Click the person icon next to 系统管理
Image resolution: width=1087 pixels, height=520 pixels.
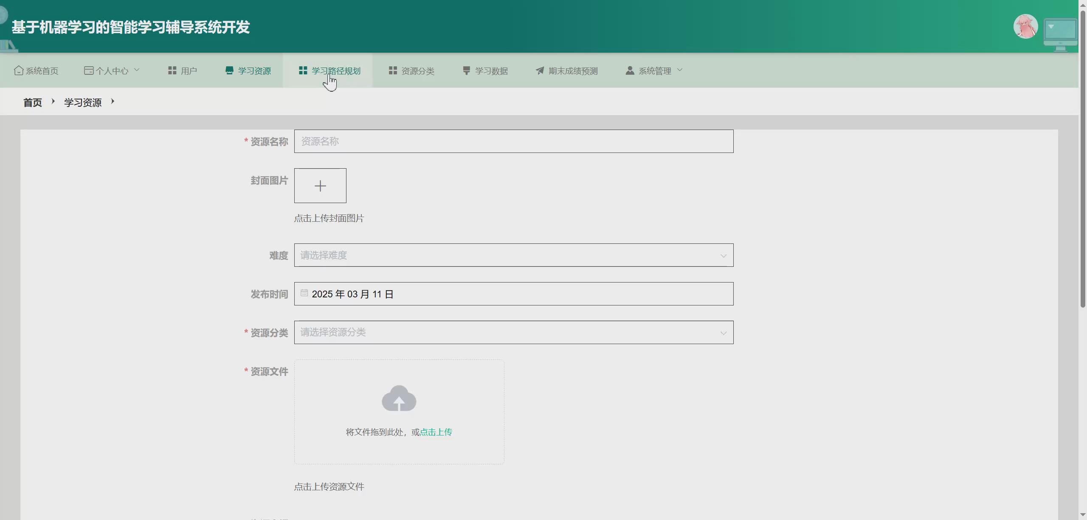point(630,71)
